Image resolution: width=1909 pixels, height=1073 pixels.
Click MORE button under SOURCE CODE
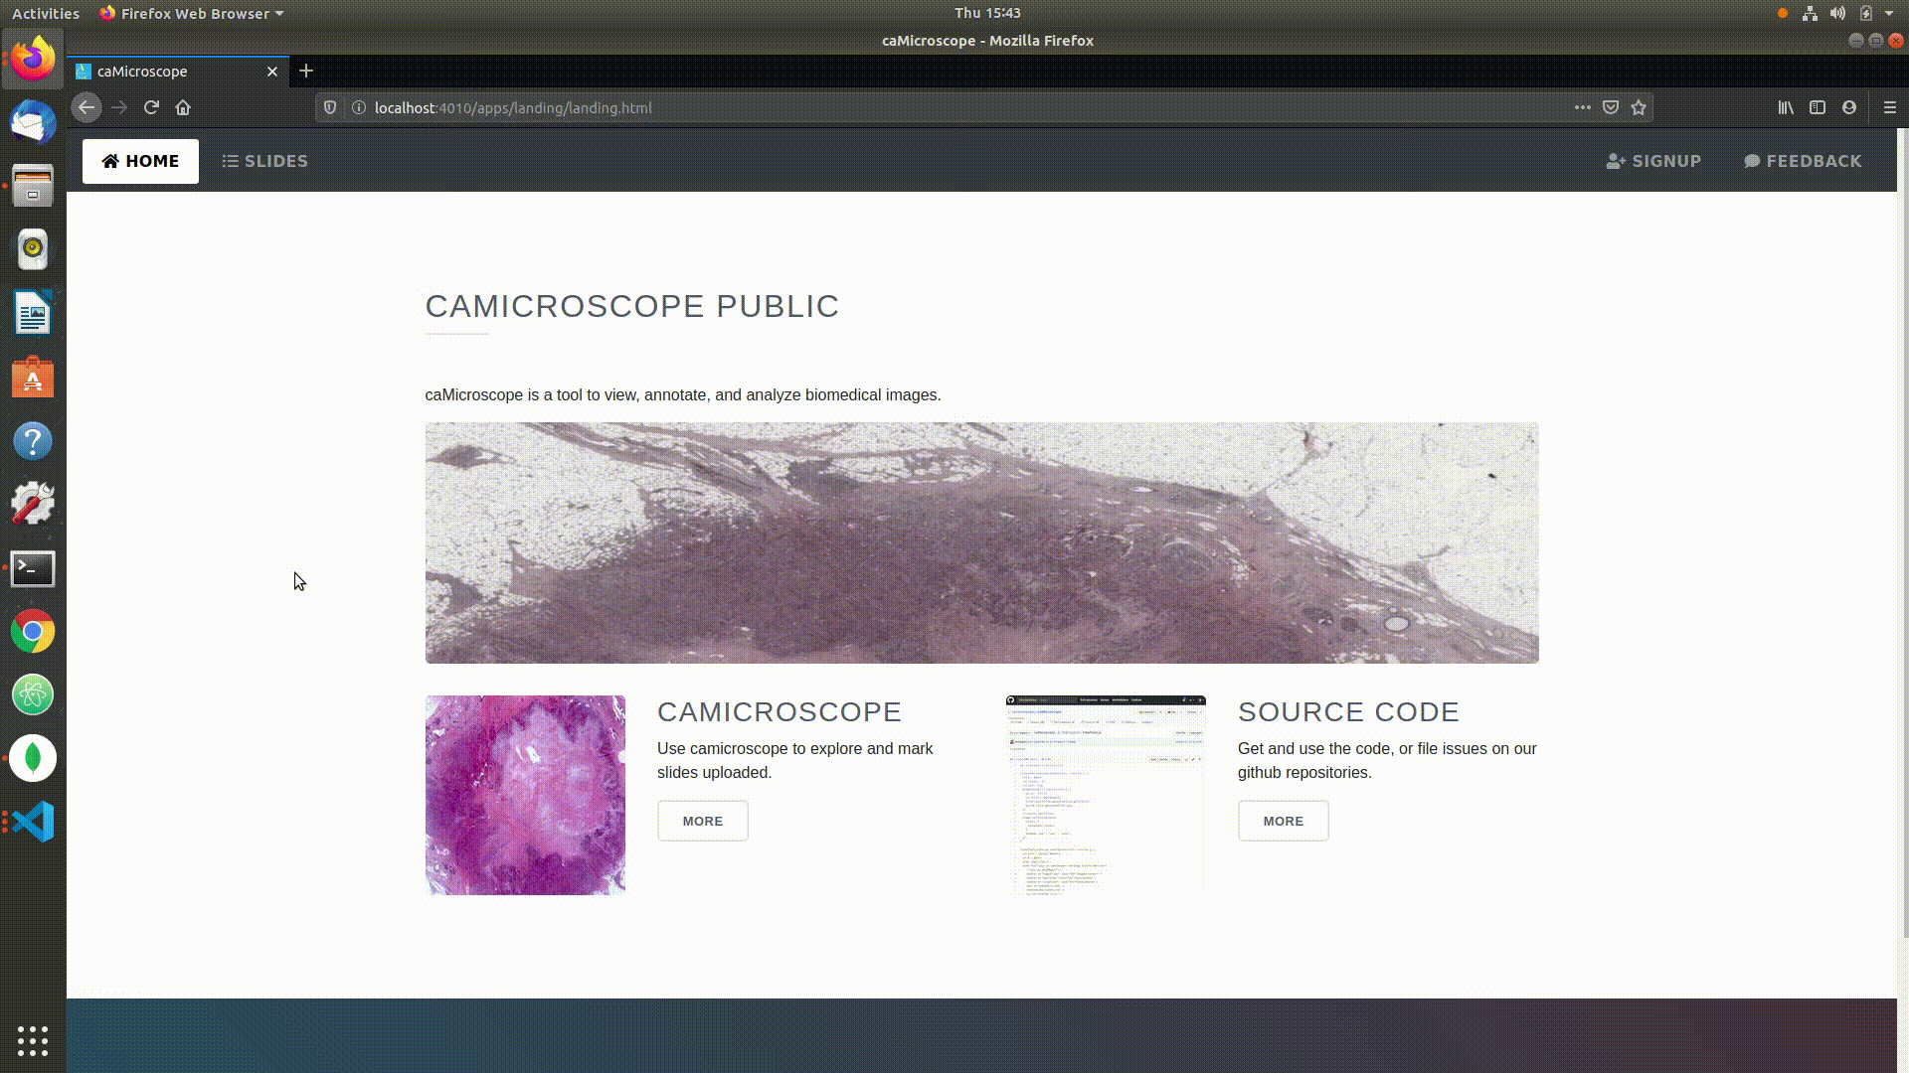[x=1283, y=821]
